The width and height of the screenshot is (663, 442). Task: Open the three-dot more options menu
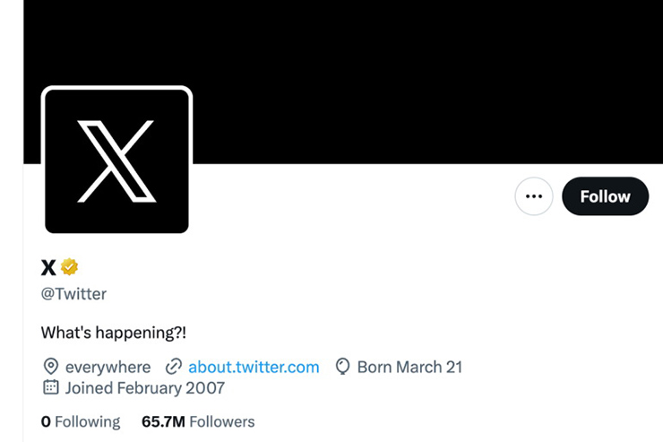coord(534,196)
